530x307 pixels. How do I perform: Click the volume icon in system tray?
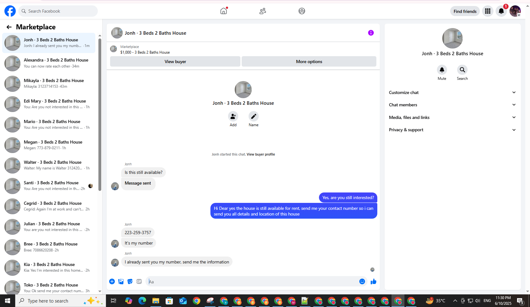pos(478,301)
